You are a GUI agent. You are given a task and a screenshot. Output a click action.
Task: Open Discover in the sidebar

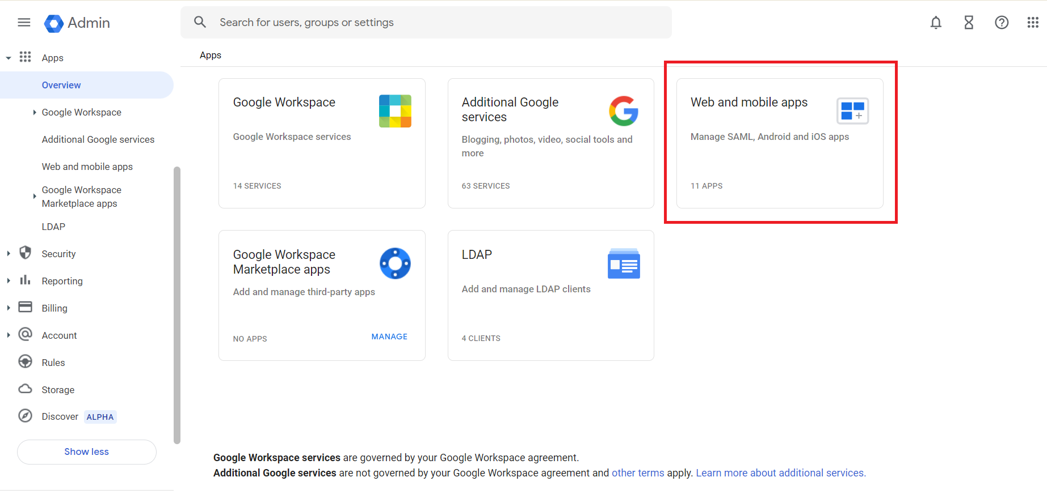click(x=60, y=416)
